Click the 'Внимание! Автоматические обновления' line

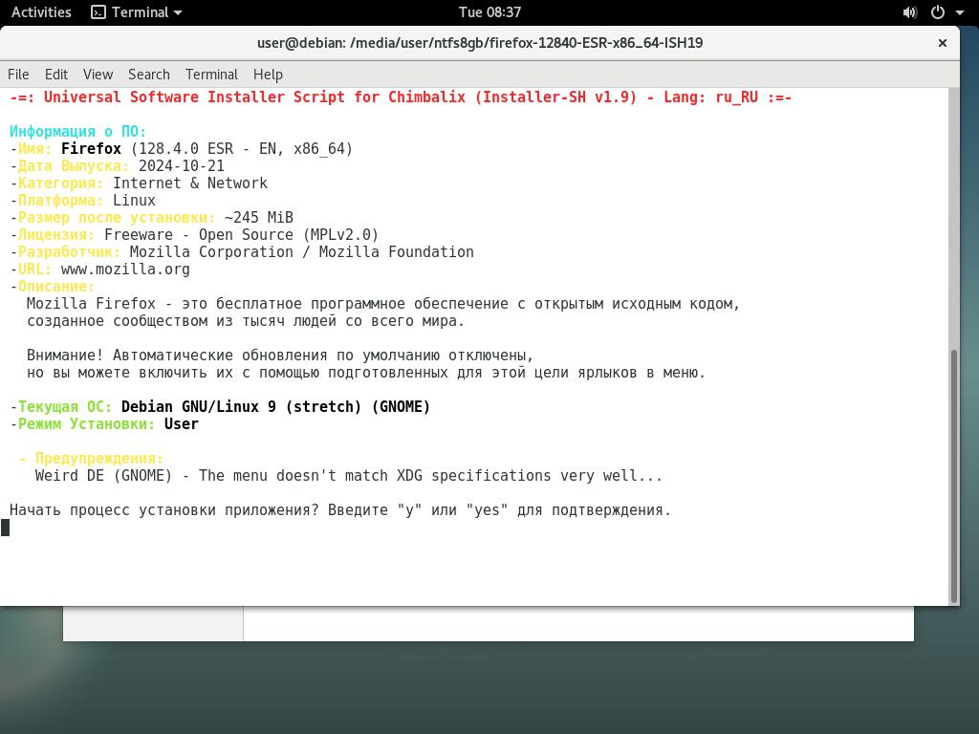(280, 356)
